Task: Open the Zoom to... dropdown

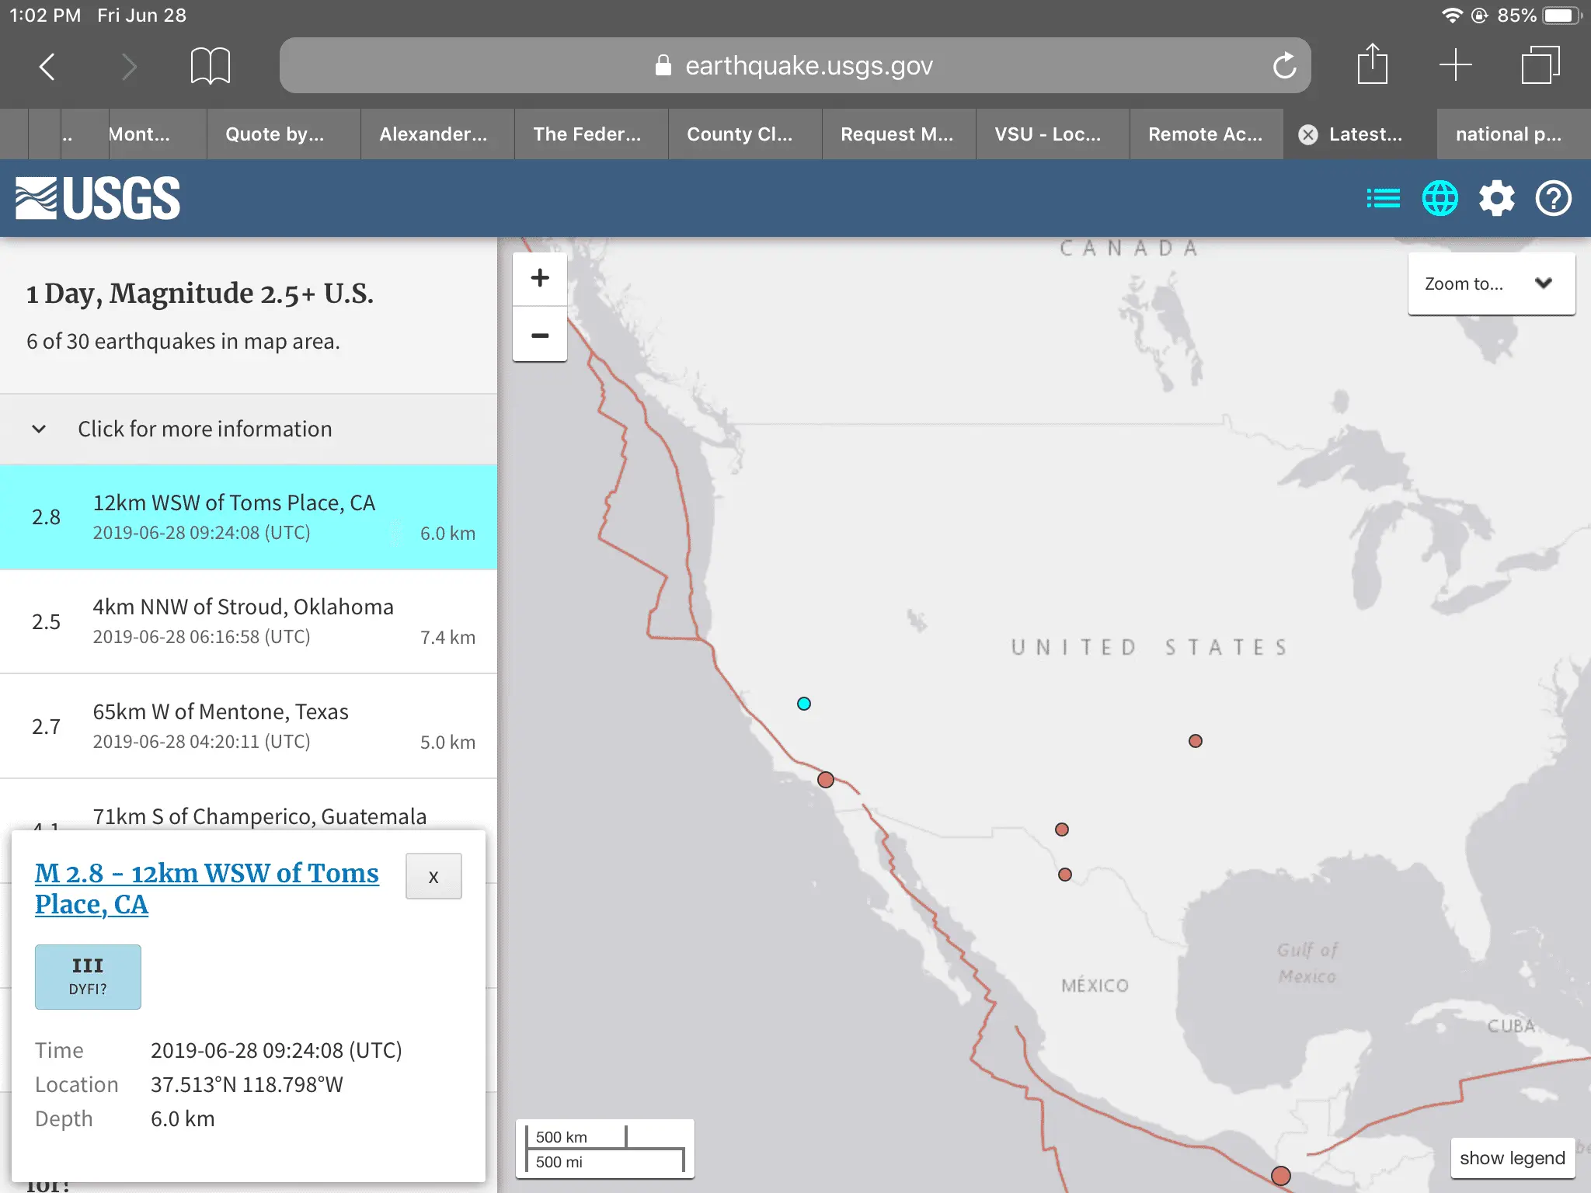Action: click(1491, 283)
